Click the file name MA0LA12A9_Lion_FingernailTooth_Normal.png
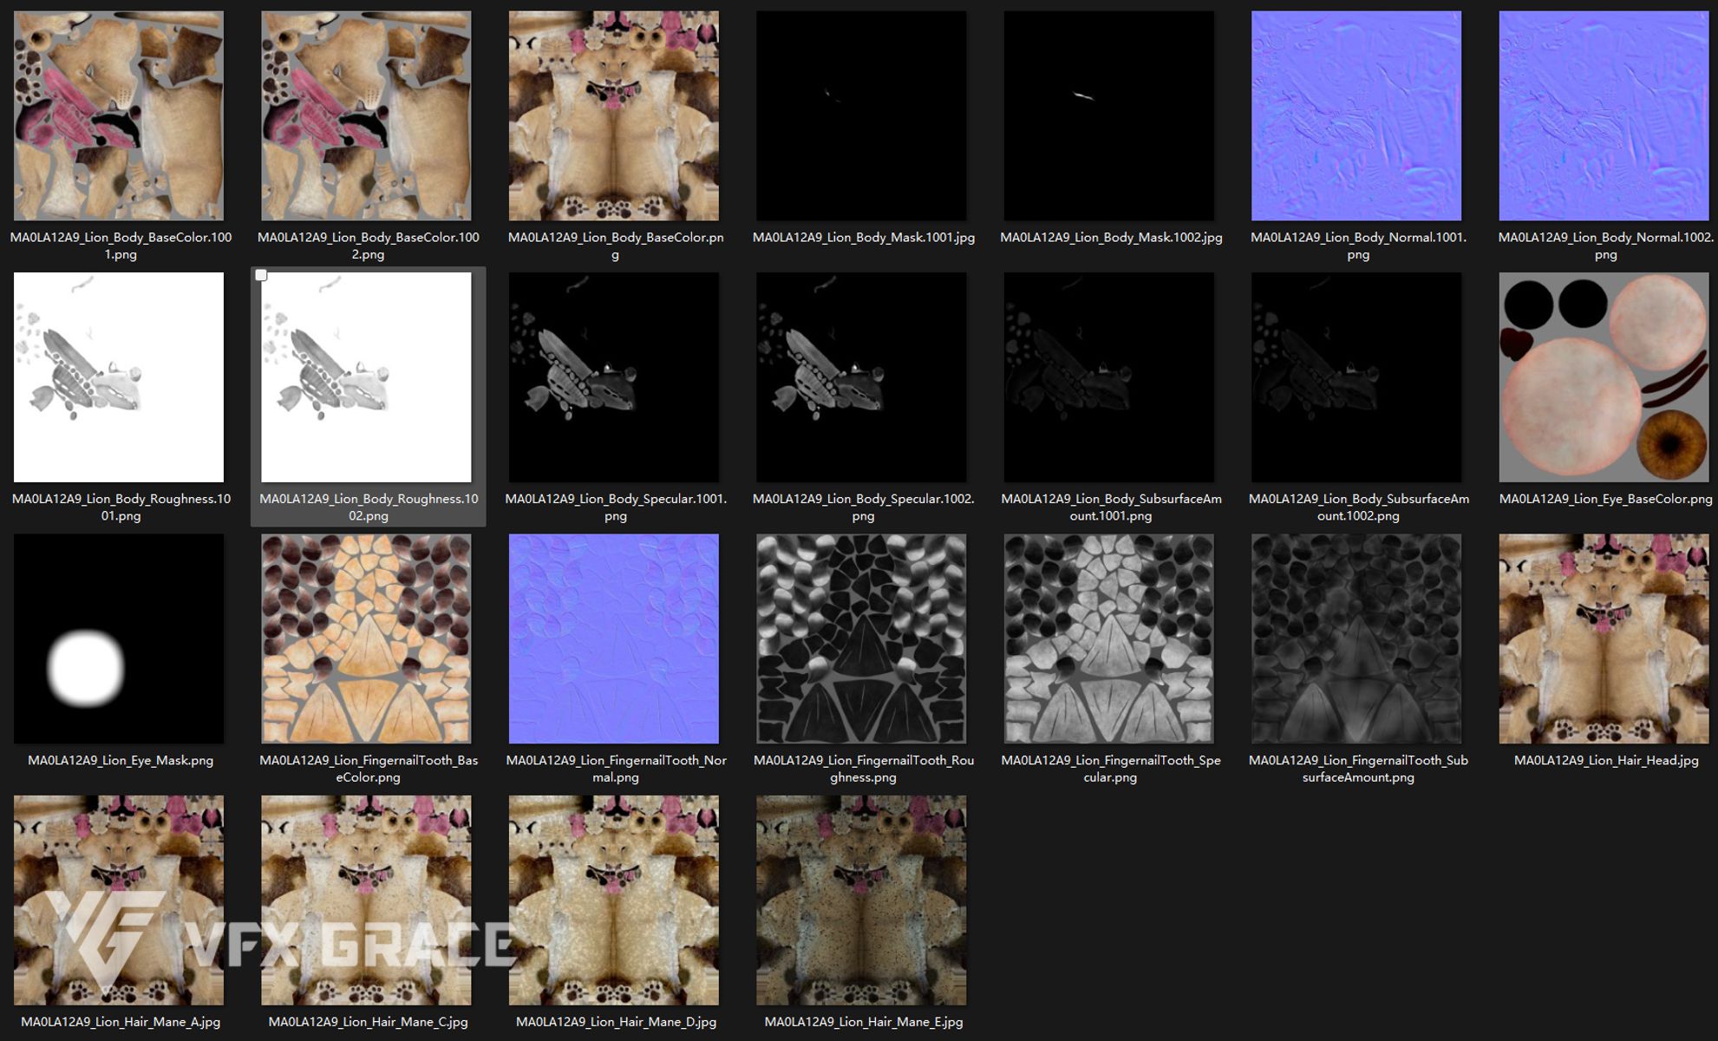The image size is (1718, 1041). [616, 769]
